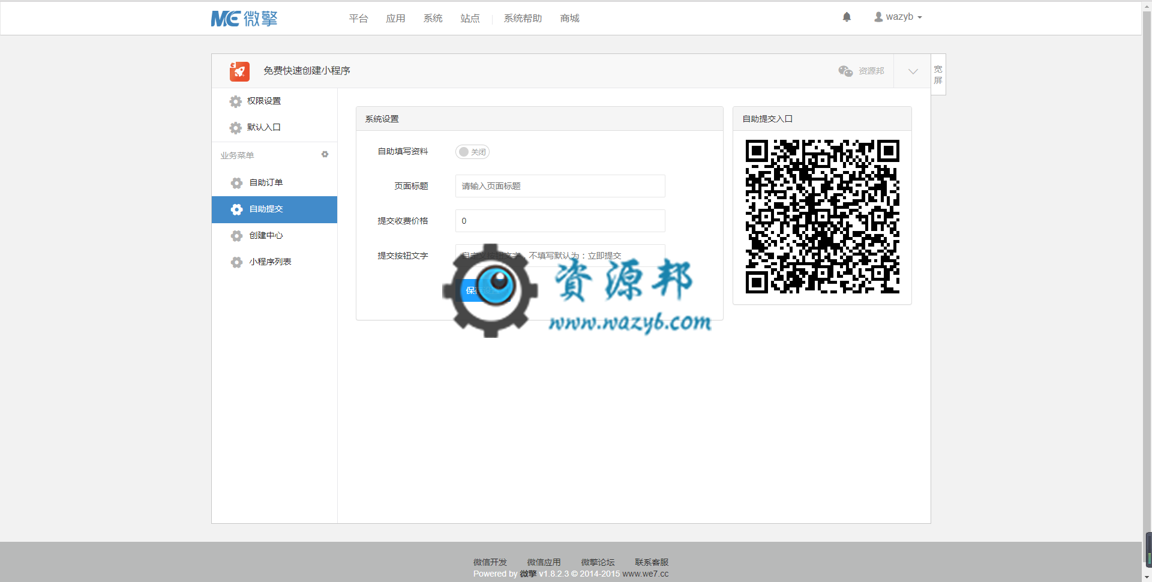This screenshot has height=582, width=1152.
Task: Open the wazyb user dropdown
Action: (x=898, y=17)
